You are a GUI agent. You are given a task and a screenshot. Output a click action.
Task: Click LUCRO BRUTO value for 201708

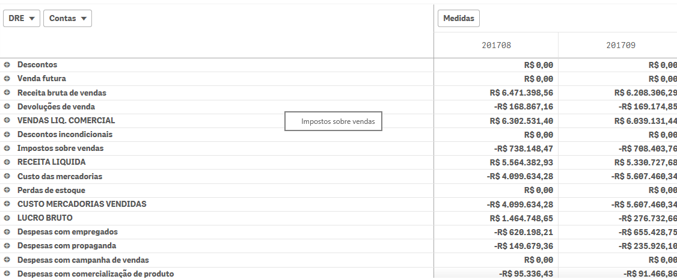coord(521,218)
